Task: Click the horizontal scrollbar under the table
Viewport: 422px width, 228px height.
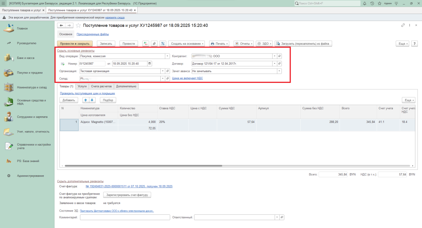Action: click(x=144, y=166)
